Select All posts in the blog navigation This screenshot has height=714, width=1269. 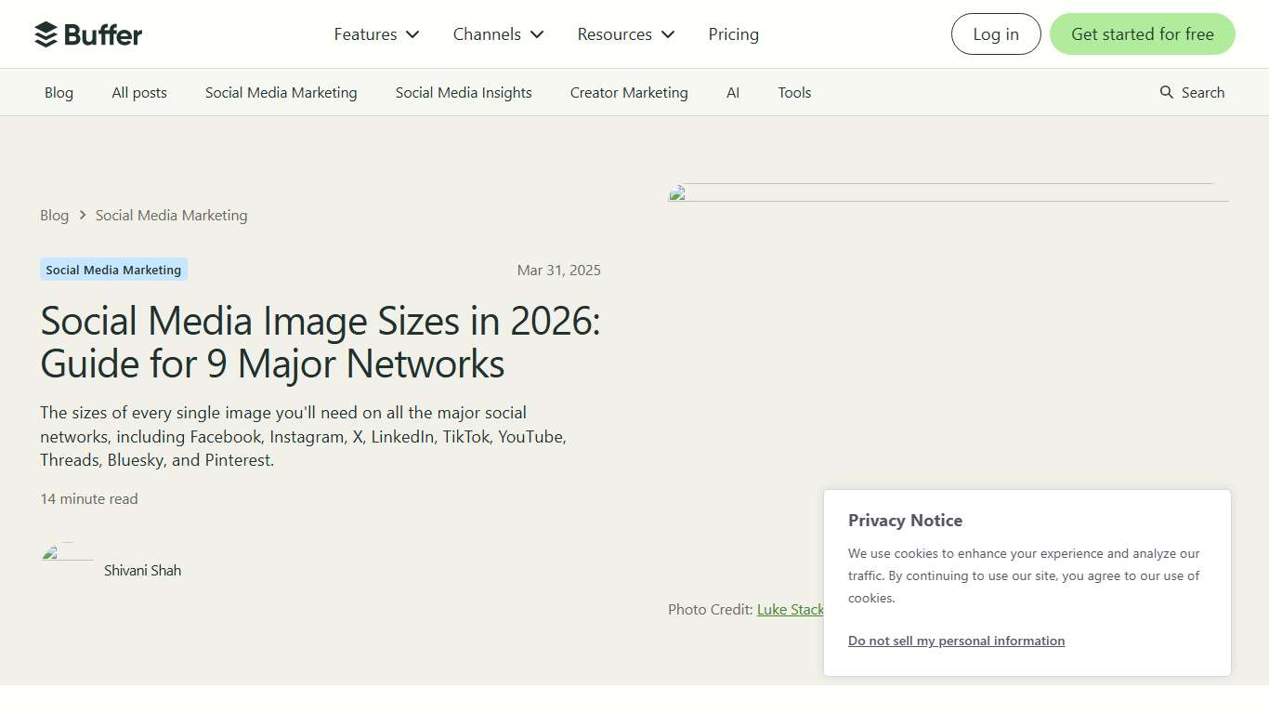tap(138, 92)
